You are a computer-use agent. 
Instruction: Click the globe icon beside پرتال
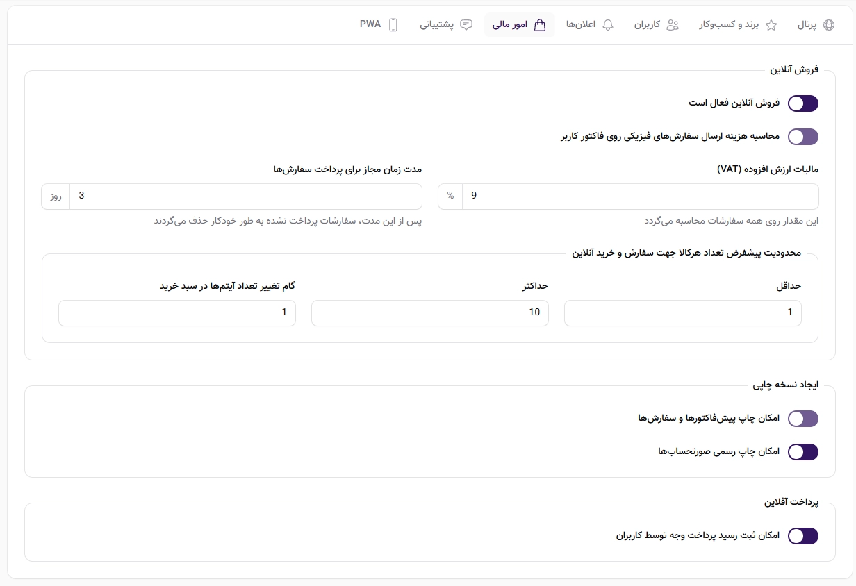(828, 25)
